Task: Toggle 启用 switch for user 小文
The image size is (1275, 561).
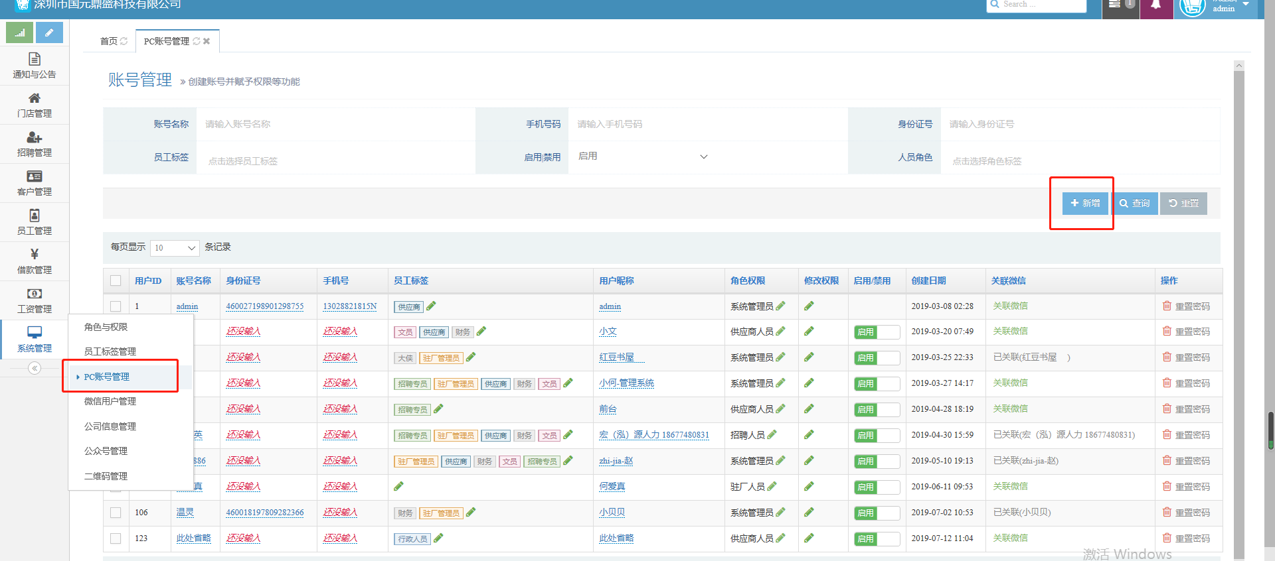Action: coord(877,332)
